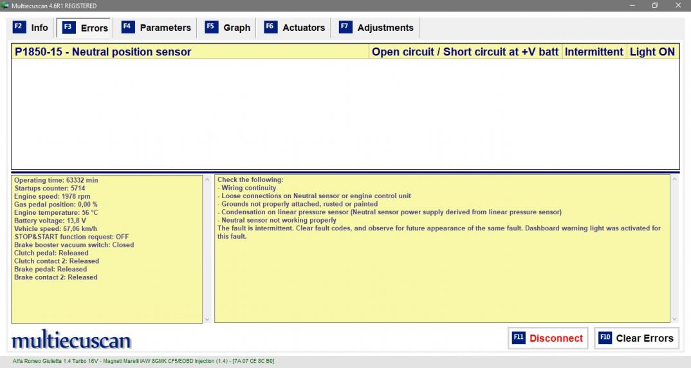Open the Adjustments tab
Viewport: 691px width, 368px height.
coord(376,27)
